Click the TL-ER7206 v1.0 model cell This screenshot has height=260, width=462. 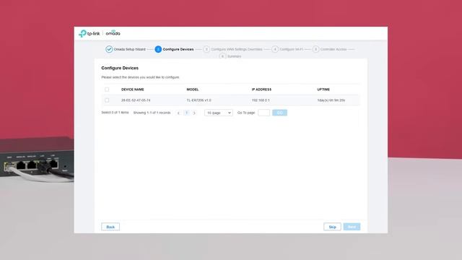pos(199,100)
